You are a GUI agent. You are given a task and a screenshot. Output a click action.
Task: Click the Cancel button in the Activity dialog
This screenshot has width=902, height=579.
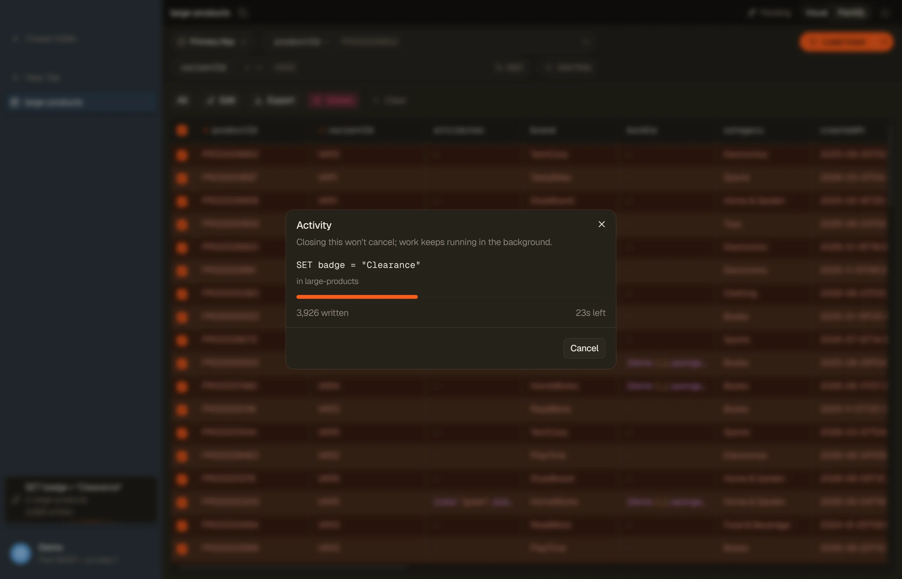(x=584, y=348)
